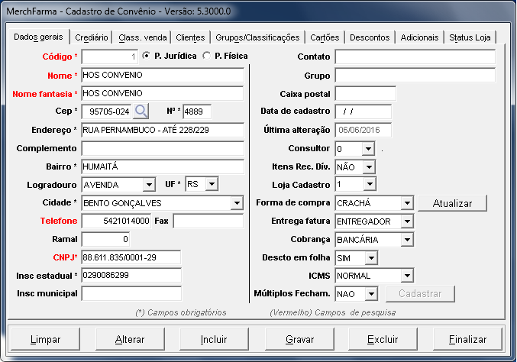This screenshot has width=517, height=362.
Task: Select the P. Jurídica radio button
Action: pyautogui.click(x=147, y=56)
